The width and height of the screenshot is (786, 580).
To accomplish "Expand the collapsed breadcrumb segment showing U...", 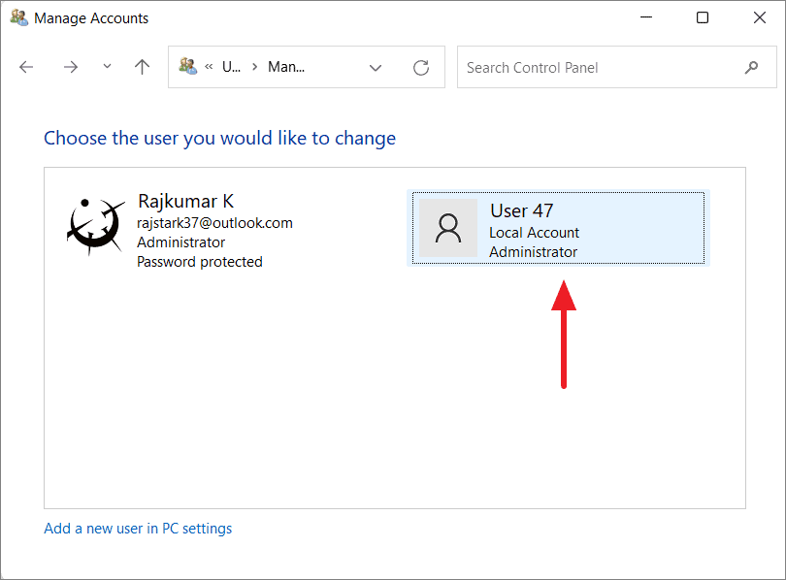I will click(231, 67).
